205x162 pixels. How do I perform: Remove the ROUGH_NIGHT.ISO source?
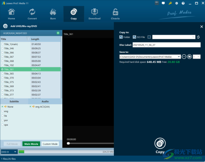click(58, 33)
